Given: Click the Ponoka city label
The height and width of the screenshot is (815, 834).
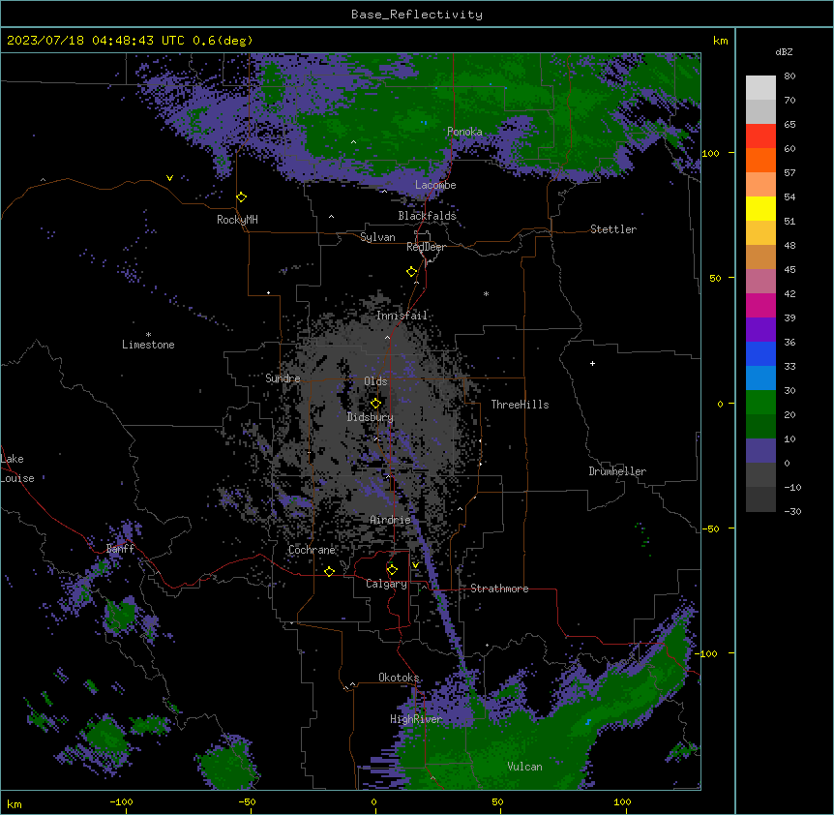Looking at the screenshot, I should click(x=464, y=132).
